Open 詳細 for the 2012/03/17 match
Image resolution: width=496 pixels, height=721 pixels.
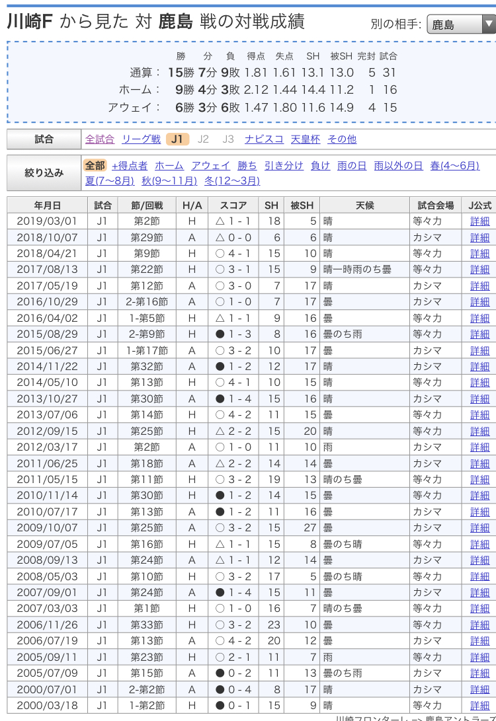[x=479, y=447]
